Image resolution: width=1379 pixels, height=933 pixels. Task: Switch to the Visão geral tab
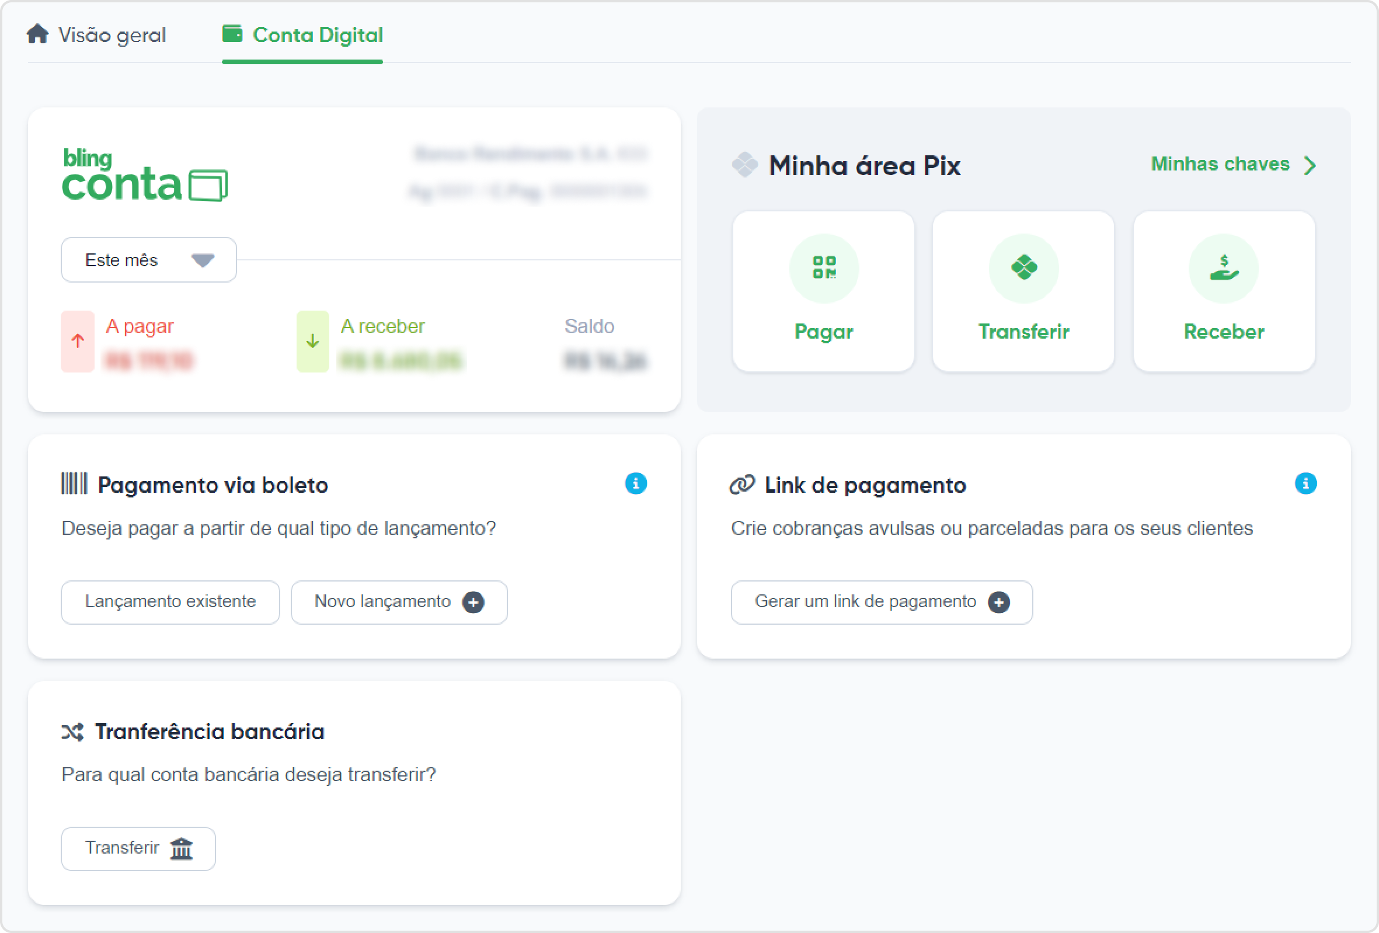(97, 35)
